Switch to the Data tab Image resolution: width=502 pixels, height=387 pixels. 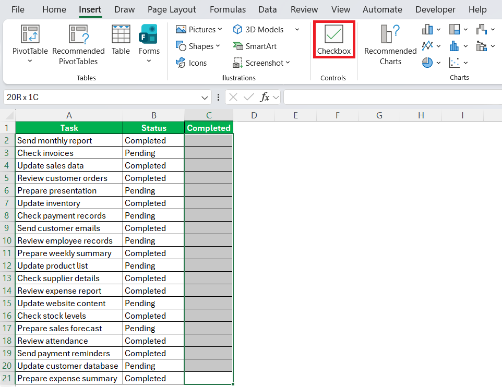267,9
